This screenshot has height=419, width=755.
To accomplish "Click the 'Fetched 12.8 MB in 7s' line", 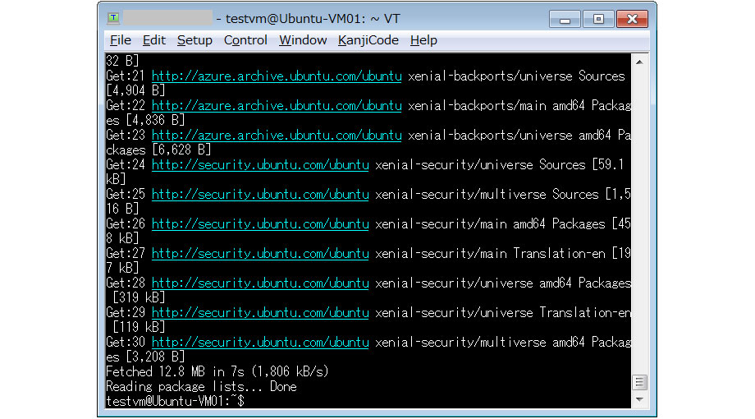I will point(217,371).
